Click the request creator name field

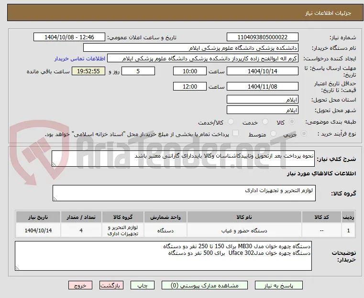203,58
